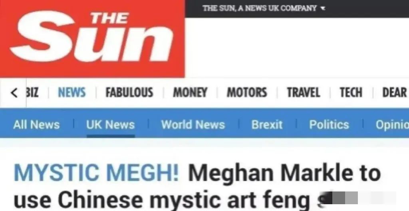Click the MYSTIC MEGH! headline kicker
This screenshot has width=409, height=211.
click(x=96, y=173)
